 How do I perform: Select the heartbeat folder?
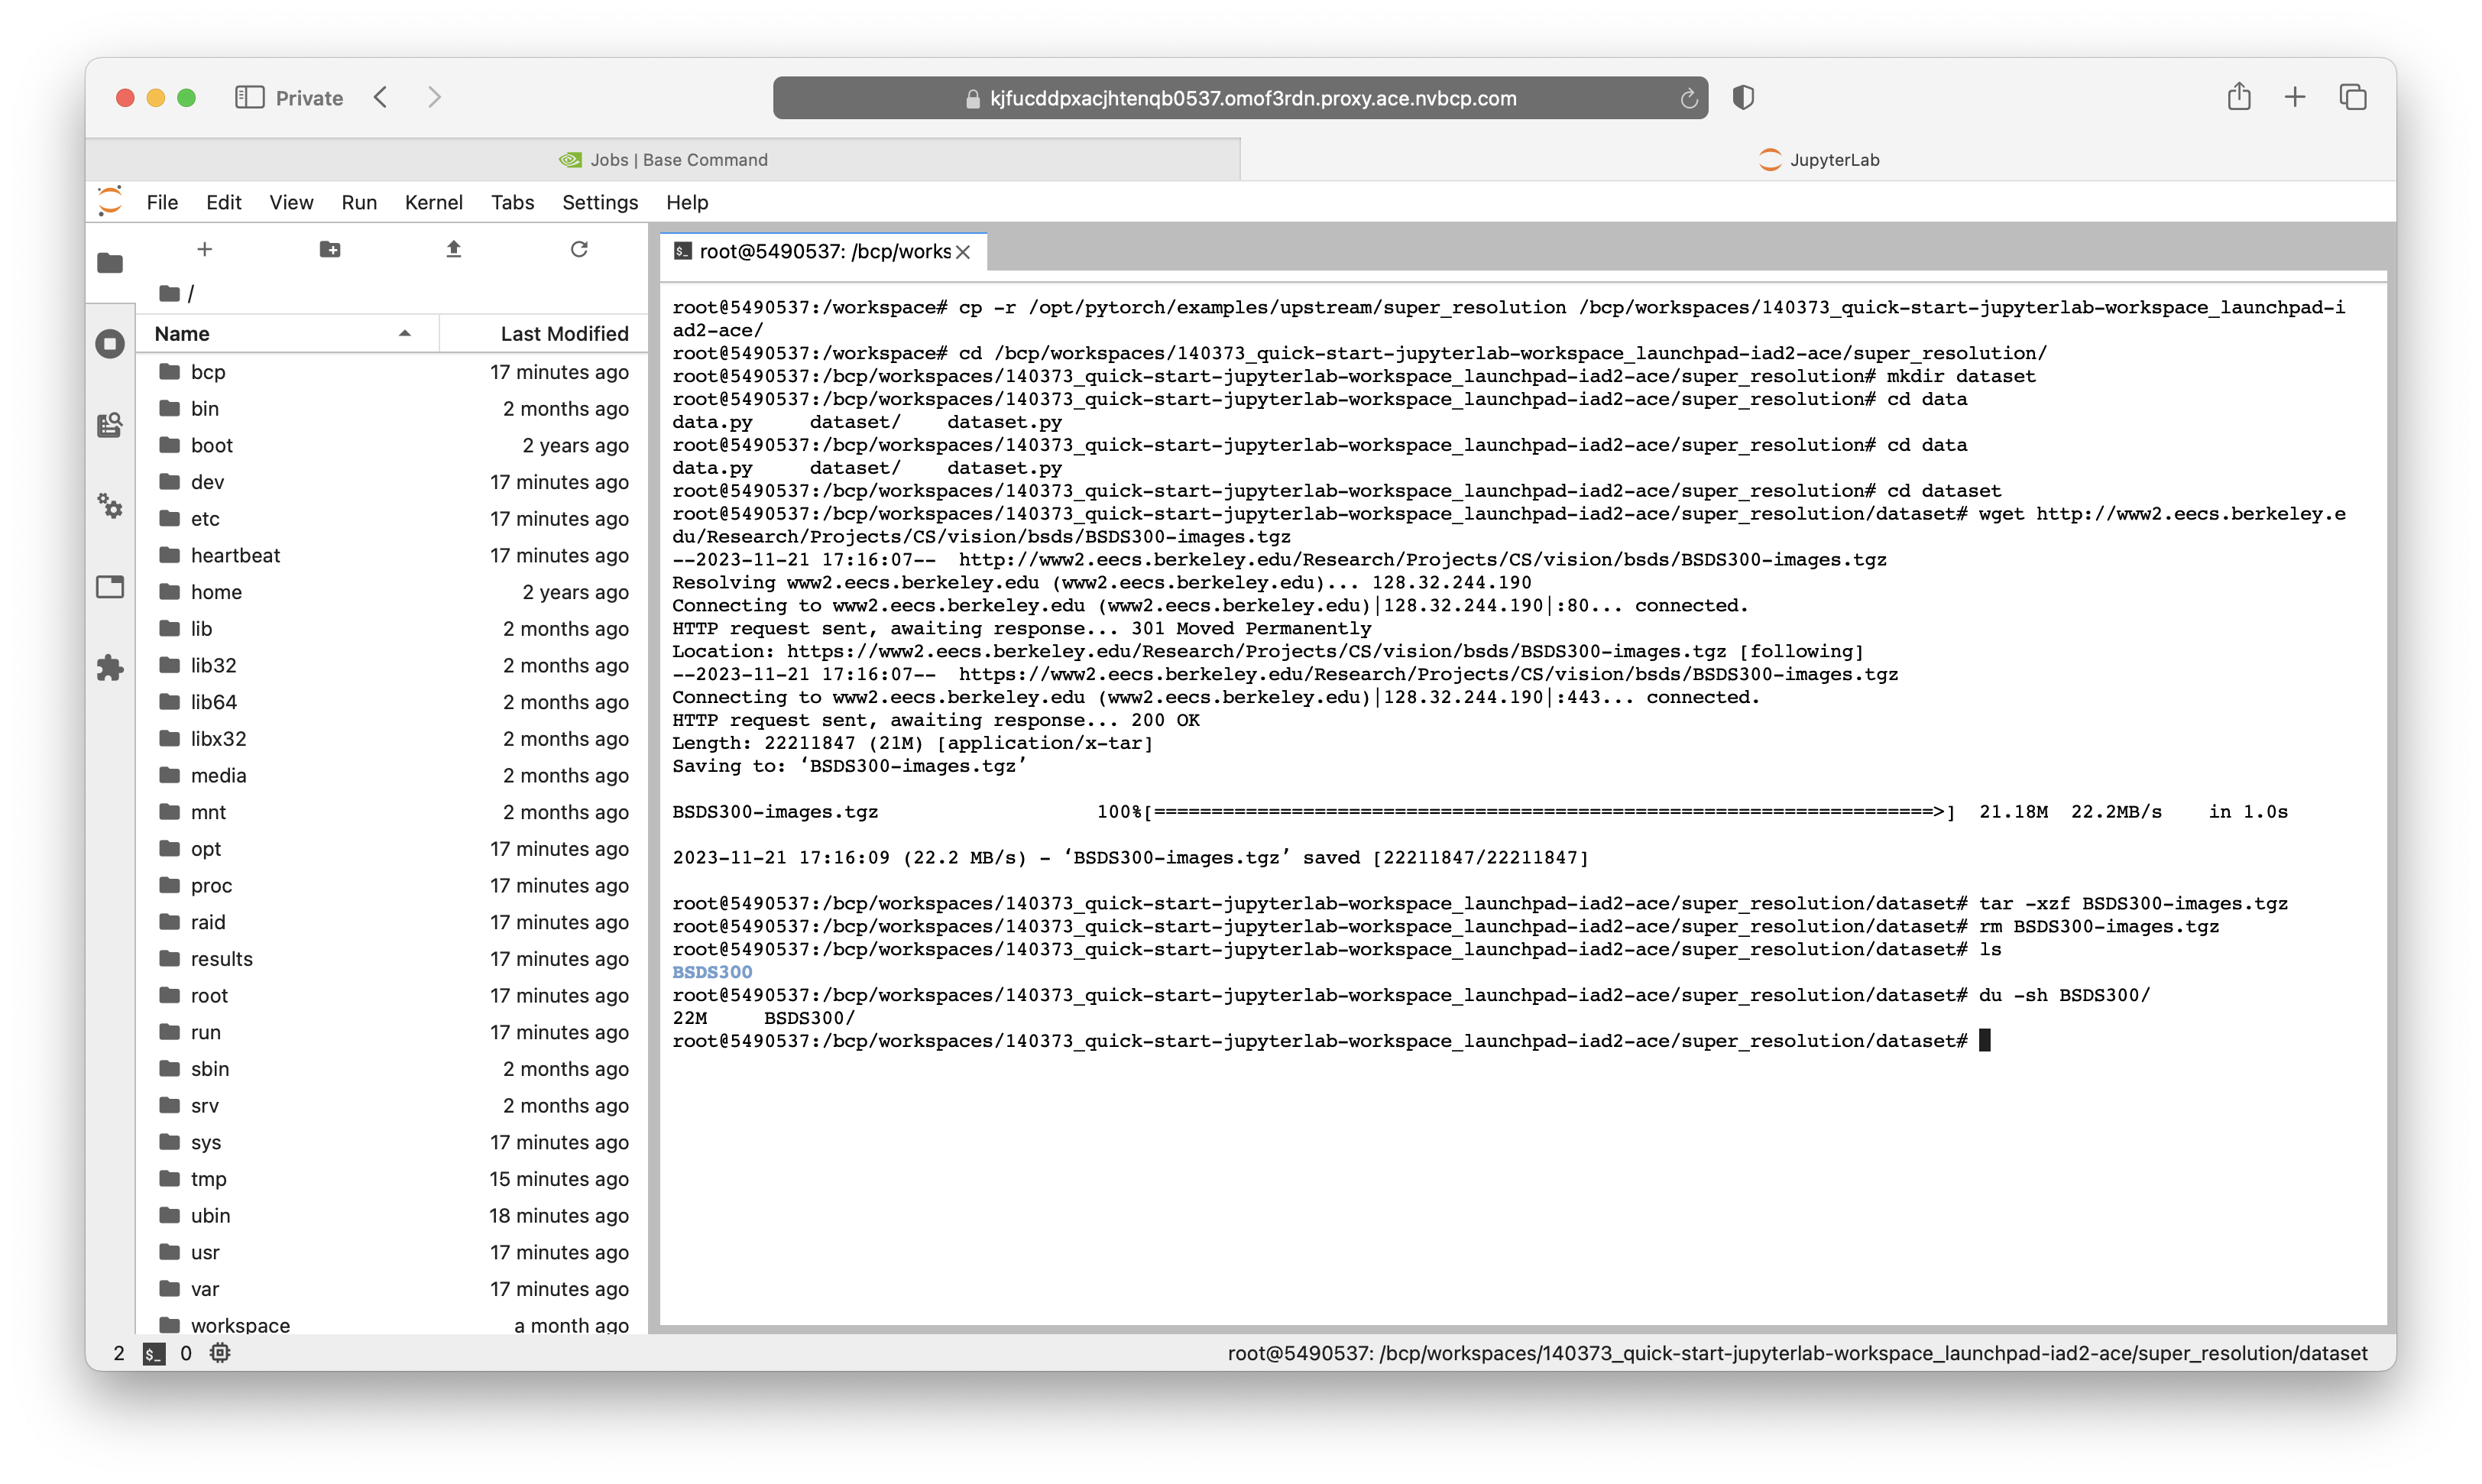point(392,555)
